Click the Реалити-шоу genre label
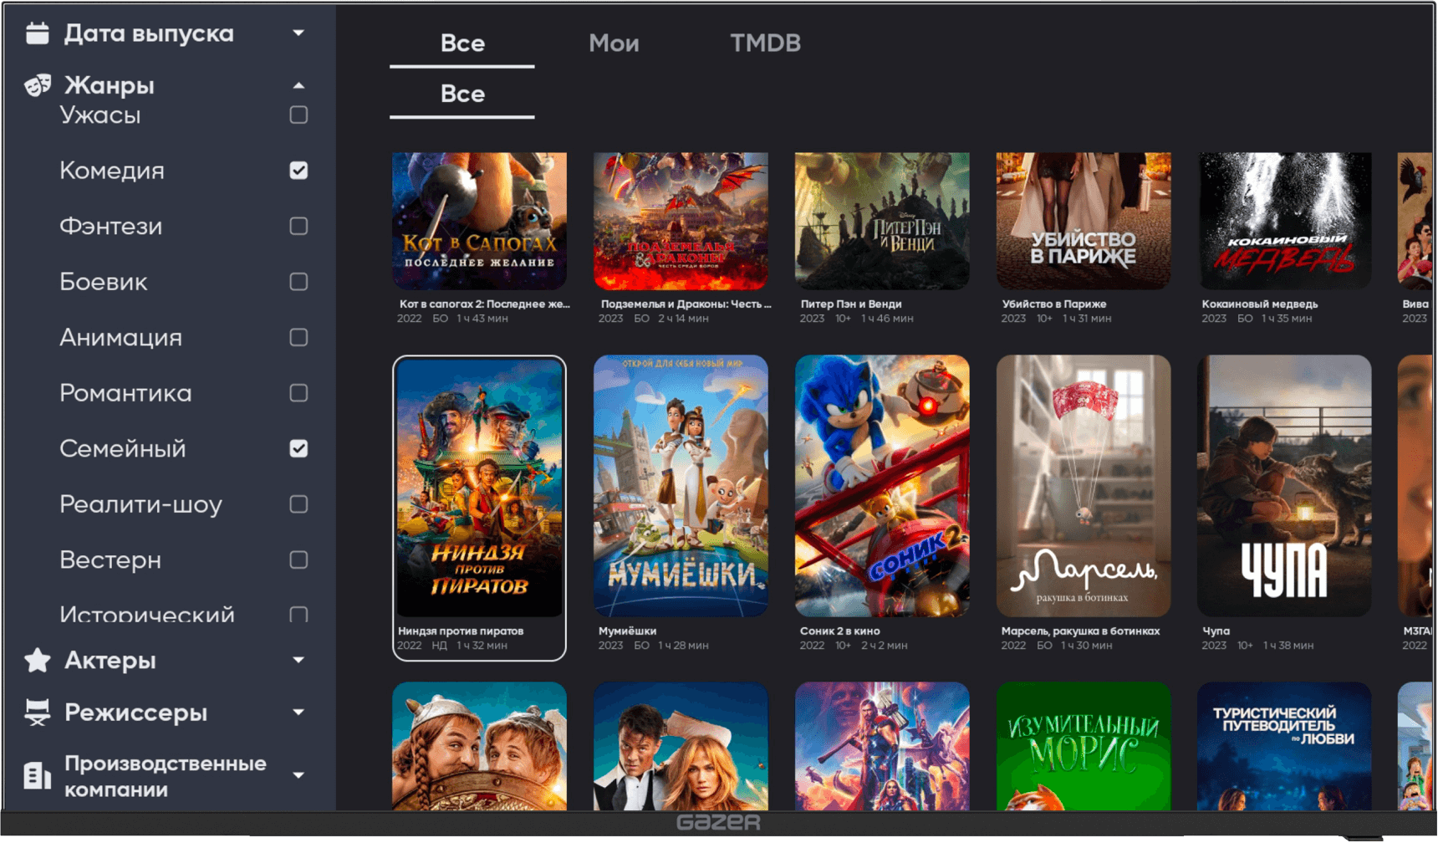Viewport: 1438px width, 843px height. click(140, 504)
